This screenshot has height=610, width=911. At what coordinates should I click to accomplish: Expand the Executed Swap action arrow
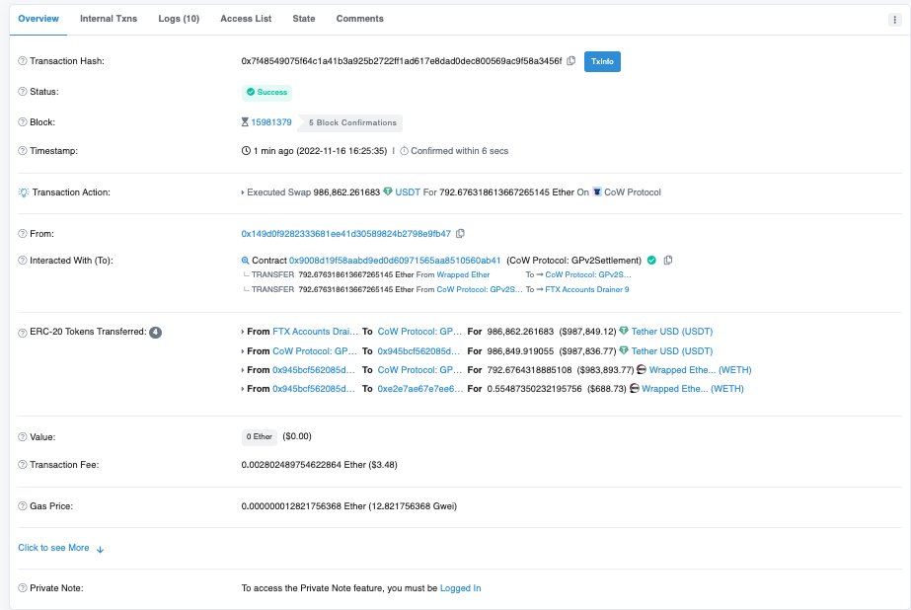[243, 192]
